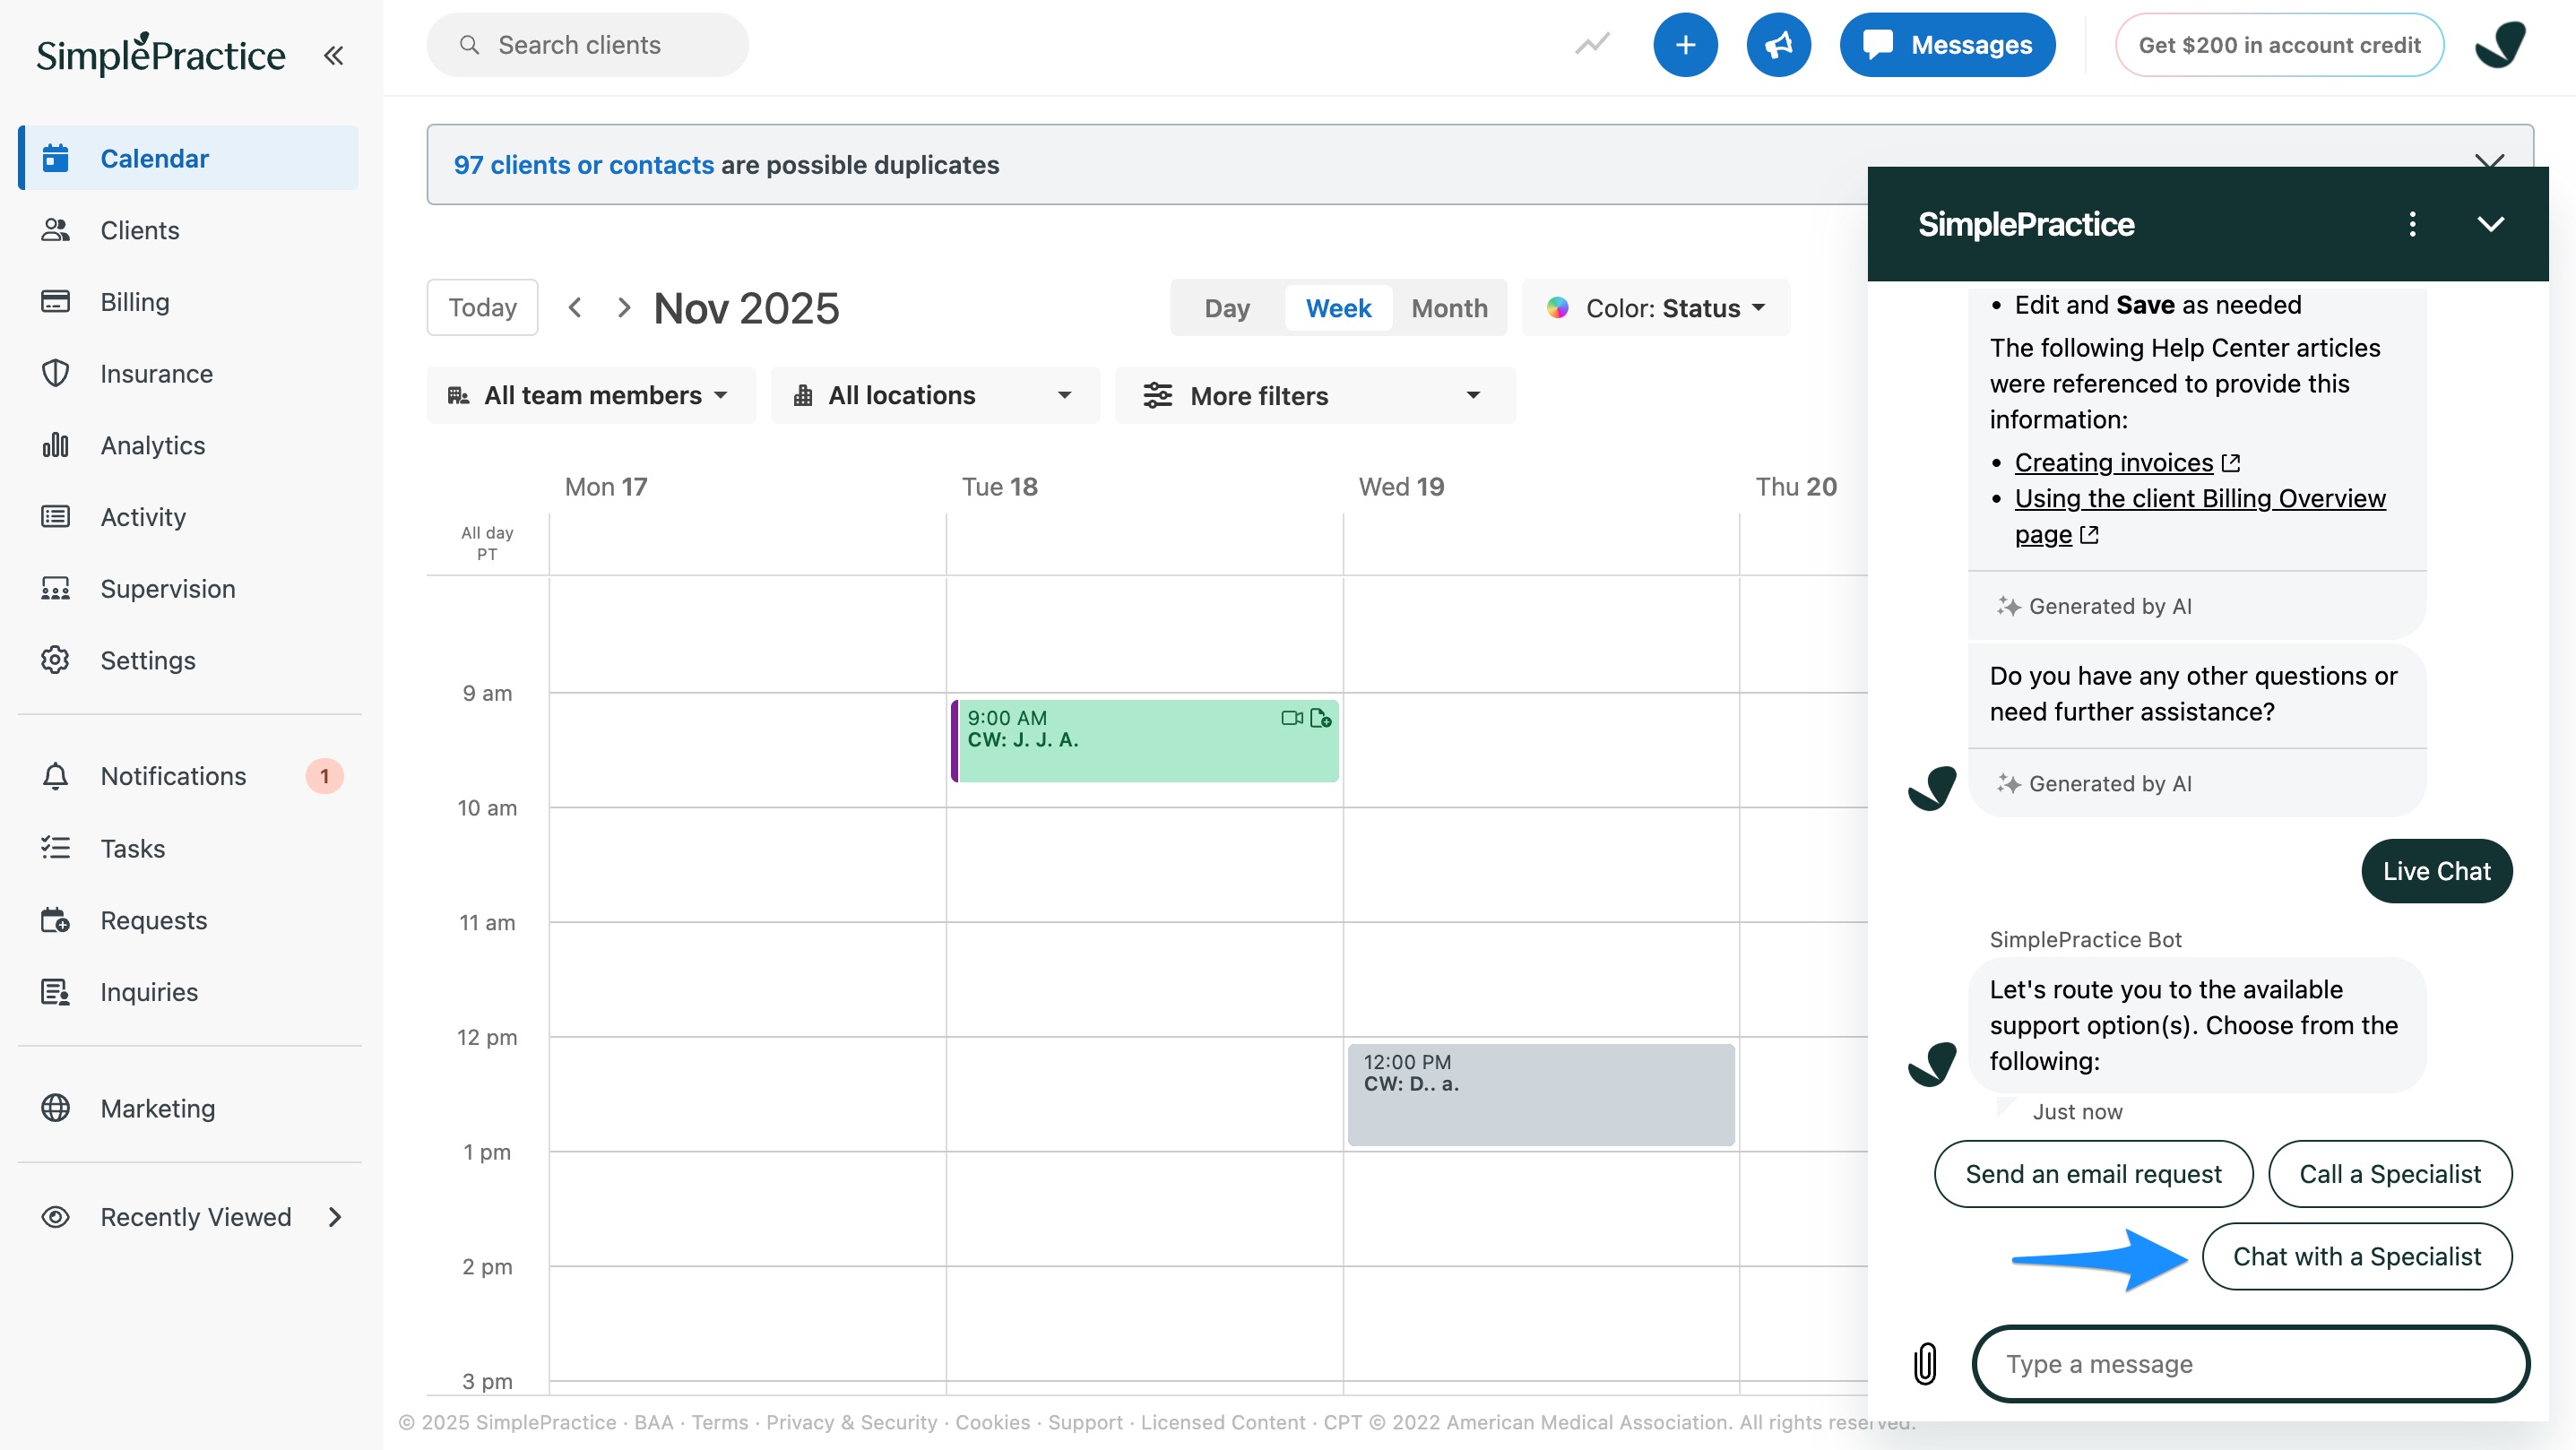This screenshot has width=2576, height=1450.
Task: Open Notifications with bell icon
Action: tap(172, 776)
